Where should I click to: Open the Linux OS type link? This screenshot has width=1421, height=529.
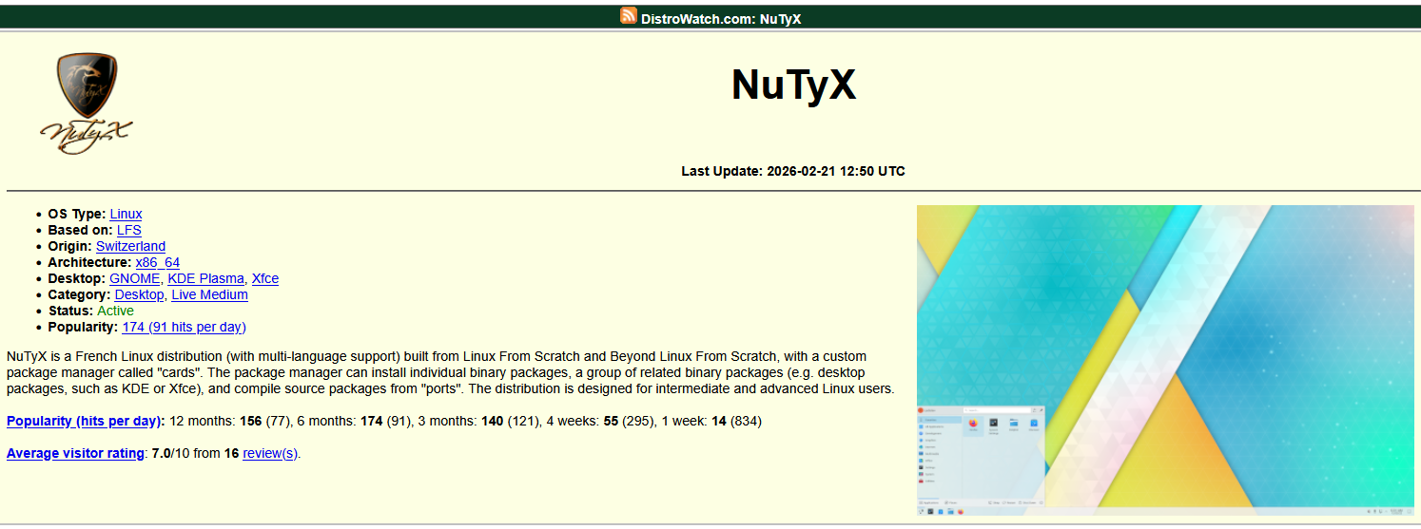pyautogui.click(x=126, y=214)
